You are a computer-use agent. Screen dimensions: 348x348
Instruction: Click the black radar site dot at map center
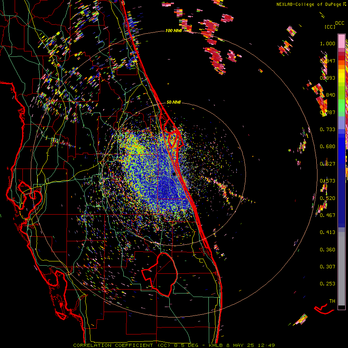[x=174, y=174]
